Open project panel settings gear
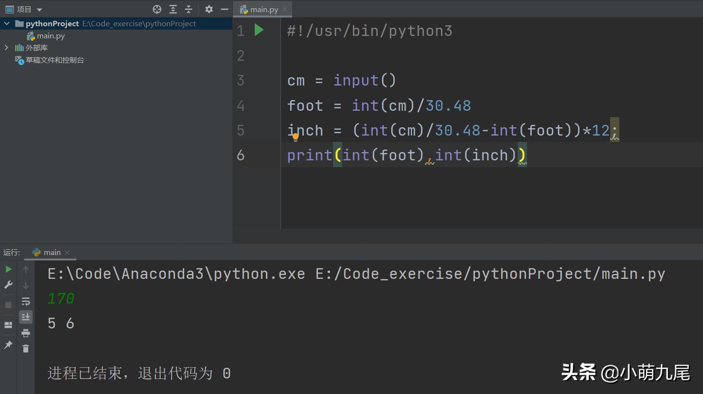 (x=209, y=9)
